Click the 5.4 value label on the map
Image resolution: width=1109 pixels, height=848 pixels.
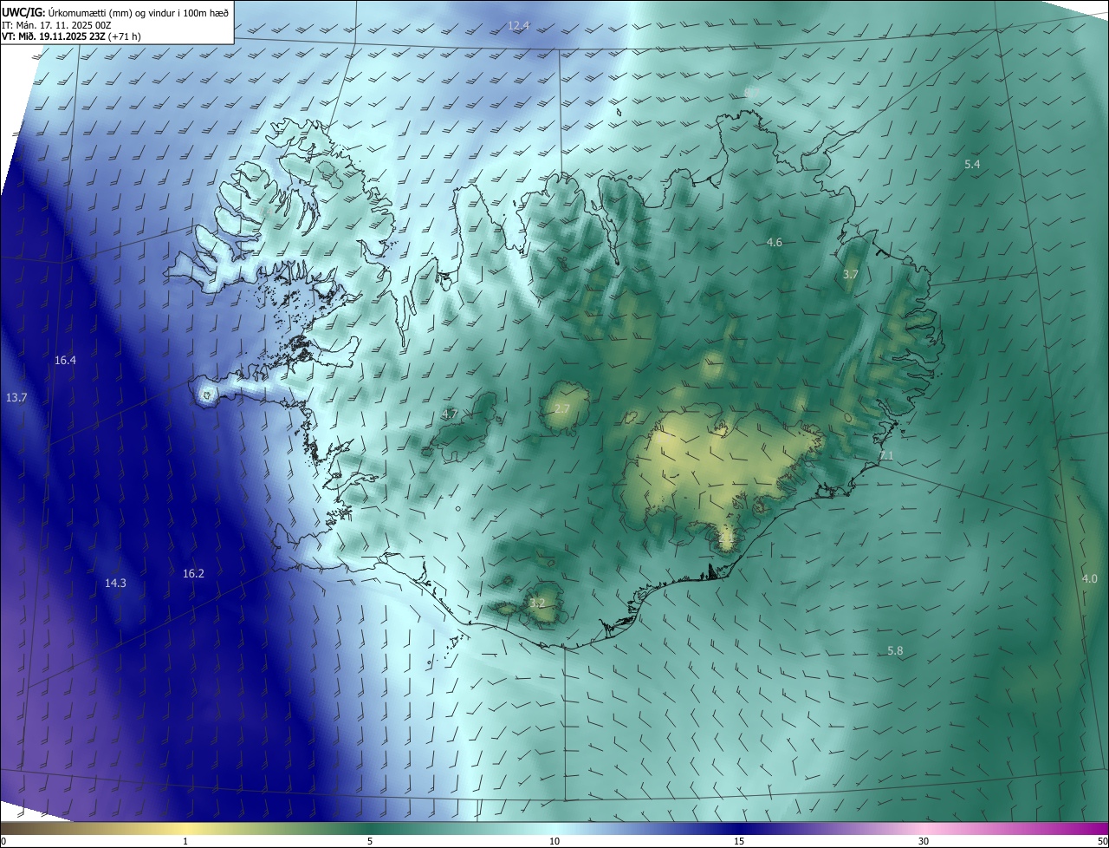(x=972, y=164)
